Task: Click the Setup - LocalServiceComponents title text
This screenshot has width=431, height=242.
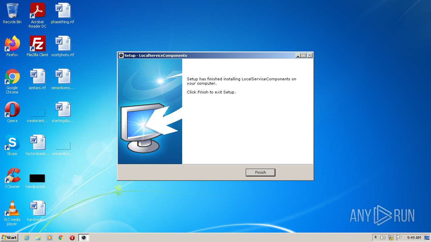Action: pyautogui.click(x=156, y=55)
